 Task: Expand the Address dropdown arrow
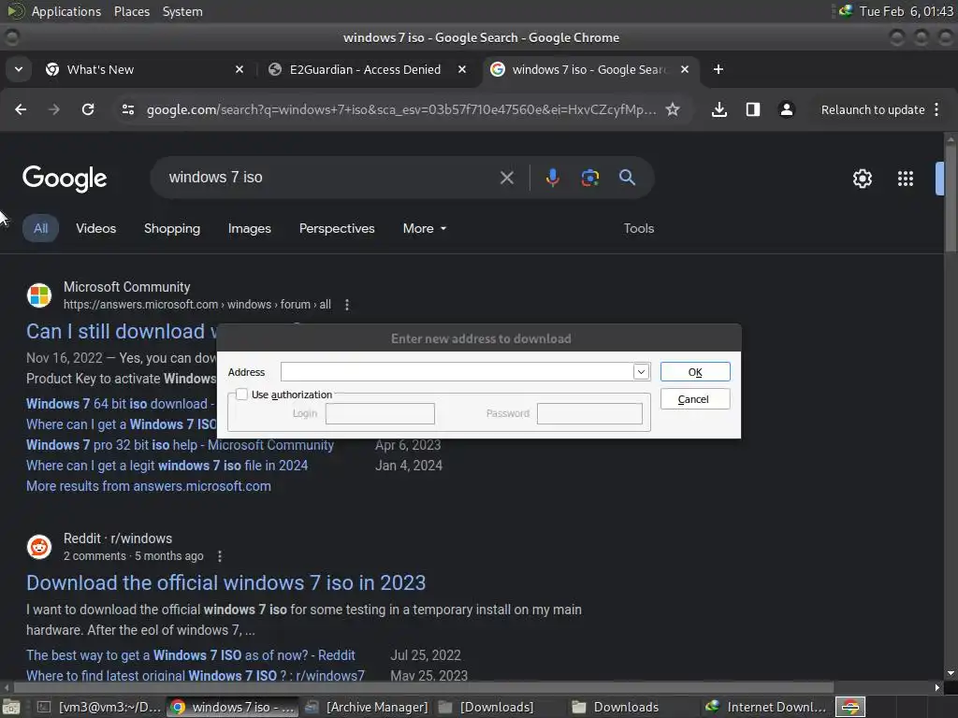tap(641, 372)
